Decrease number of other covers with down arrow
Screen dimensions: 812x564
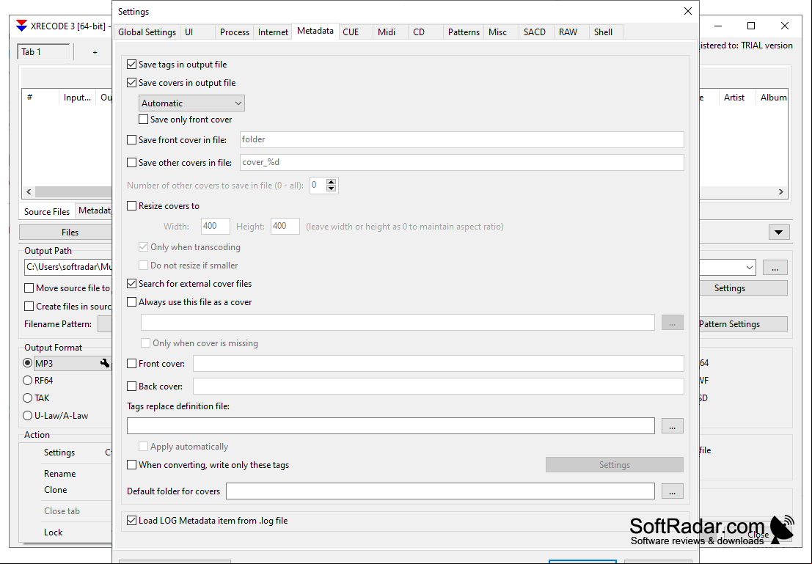[332, 188]
